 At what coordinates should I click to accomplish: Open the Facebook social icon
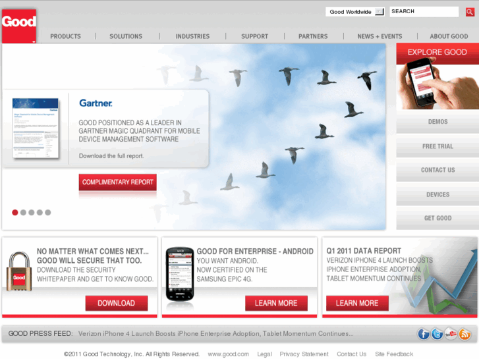424,334
